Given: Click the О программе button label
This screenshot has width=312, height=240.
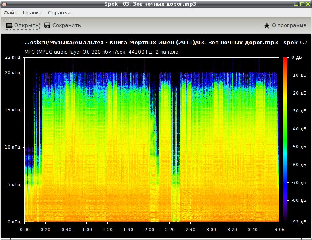Looking at the screenshot, I should coord(289,25).
